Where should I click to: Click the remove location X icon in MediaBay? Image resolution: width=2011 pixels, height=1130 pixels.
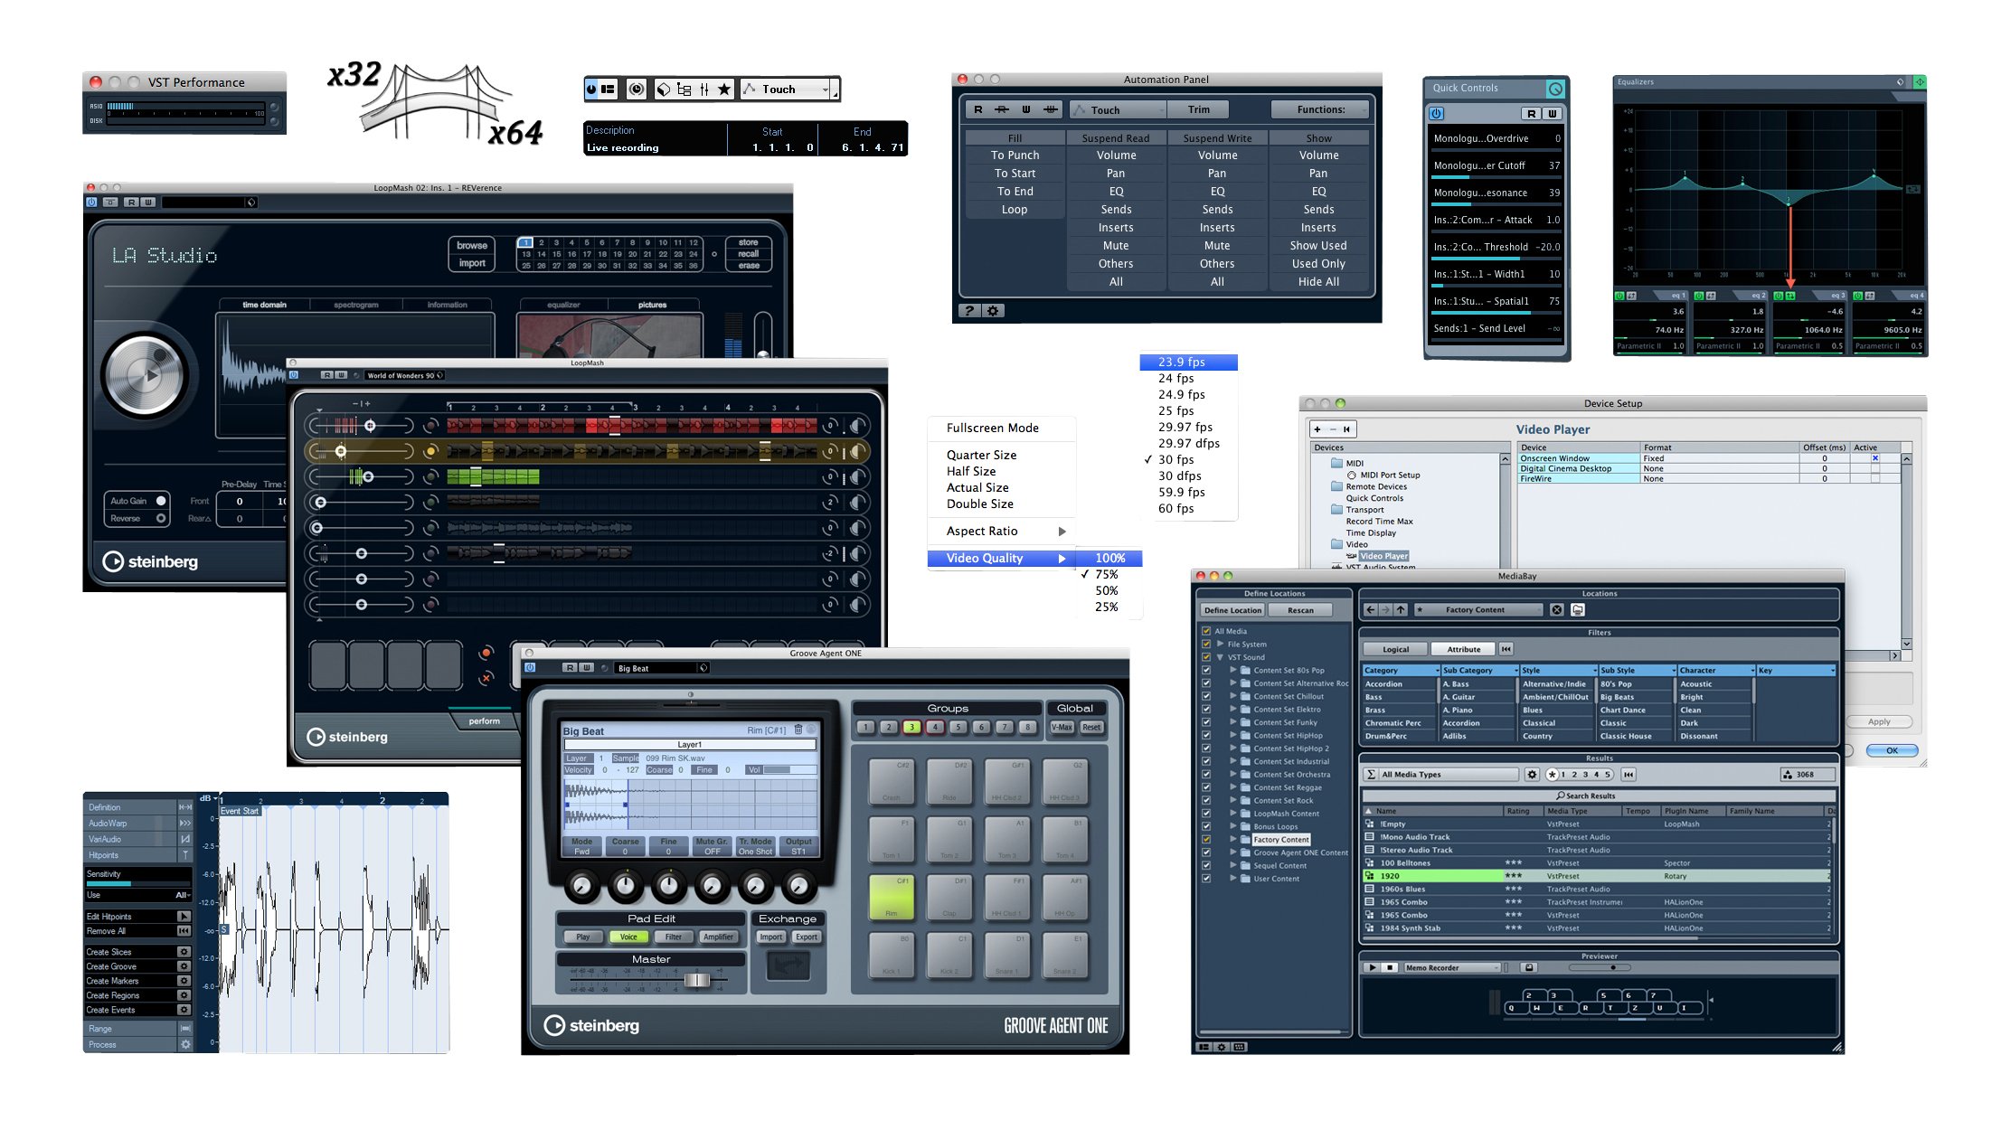[1557, 610]
